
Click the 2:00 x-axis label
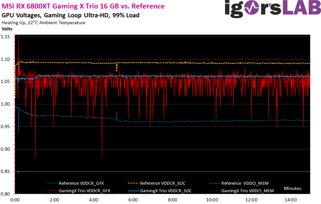(54, 200)
